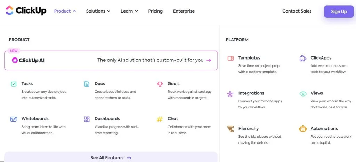Click the Templates icon
This screenshot has width=356, height=162.
[x=230, y=58]
